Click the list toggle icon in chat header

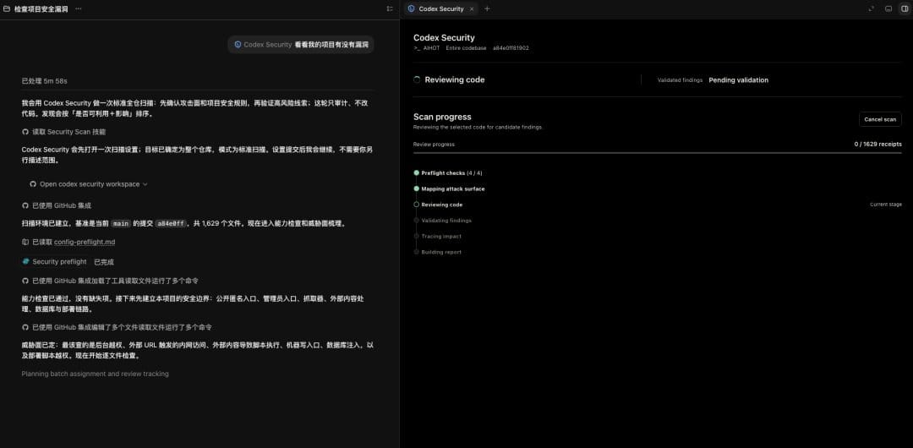pyautogui.click(x=390, y=8)
